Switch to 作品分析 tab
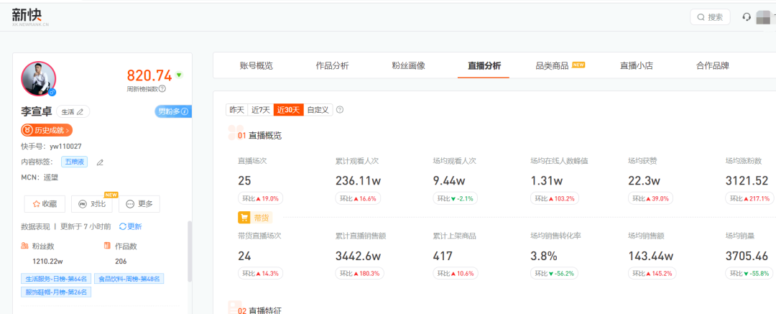776x314 pixels. (x=332, y=66)
